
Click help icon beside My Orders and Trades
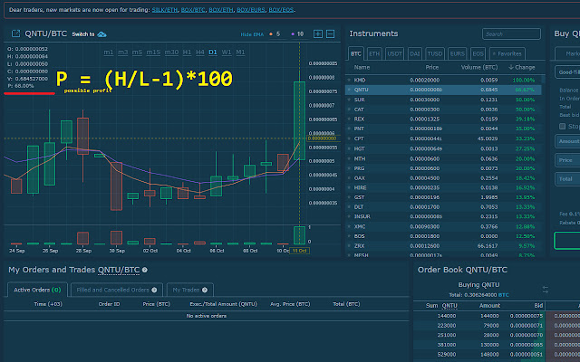point(145,270)
